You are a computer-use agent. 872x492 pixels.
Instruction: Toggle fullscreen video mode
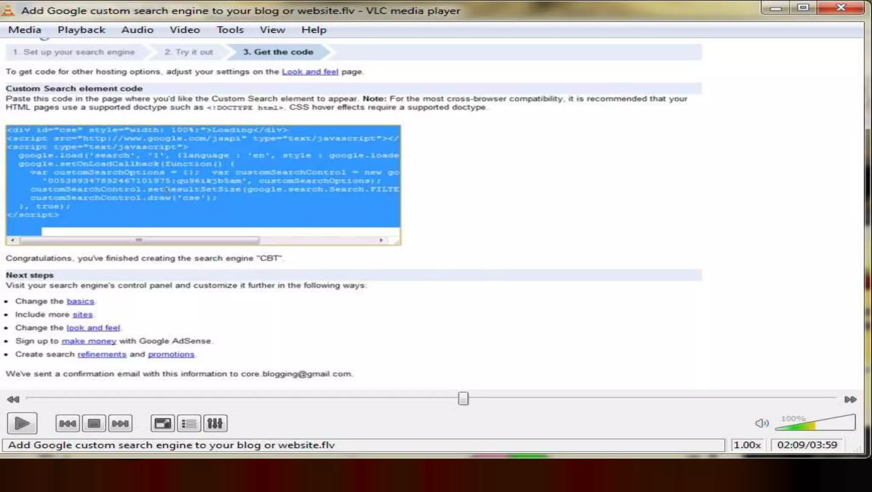click(162, 423)
